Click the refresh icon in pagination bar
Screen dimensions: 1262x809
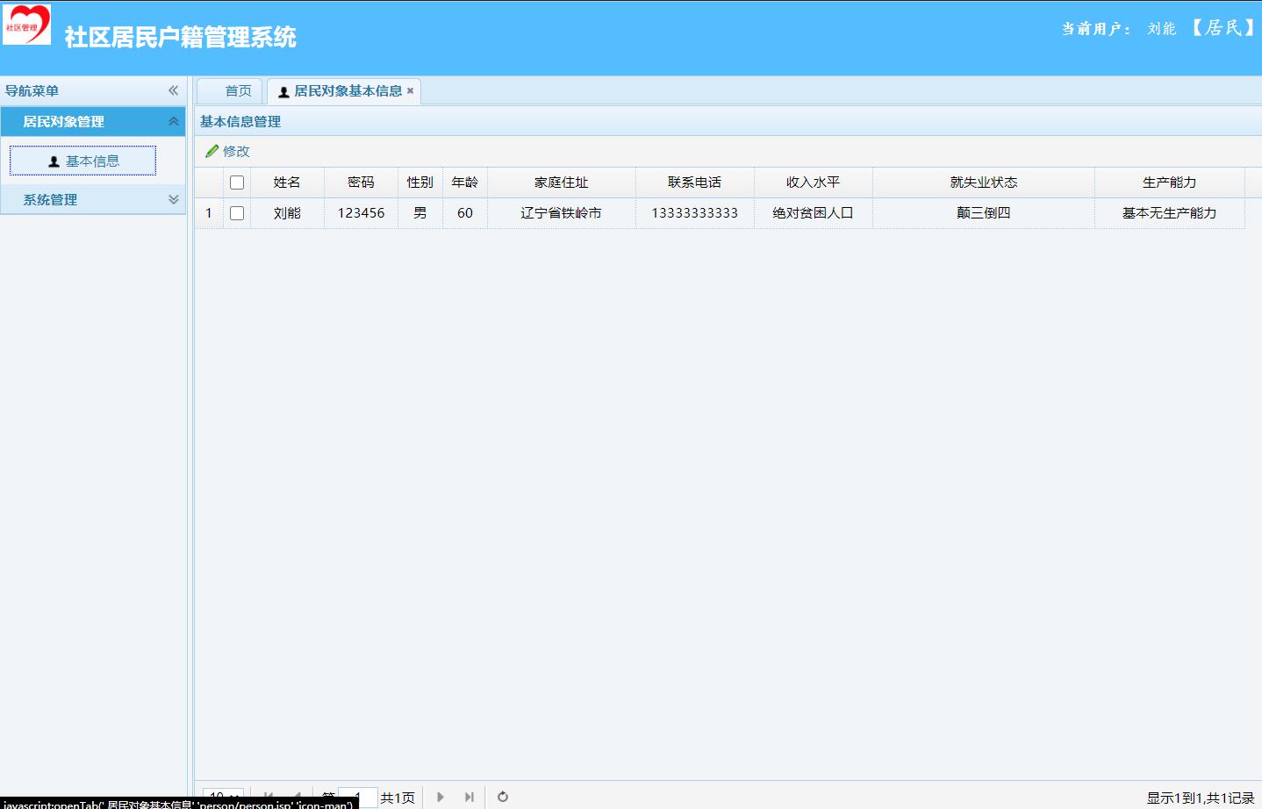(501, 797)
